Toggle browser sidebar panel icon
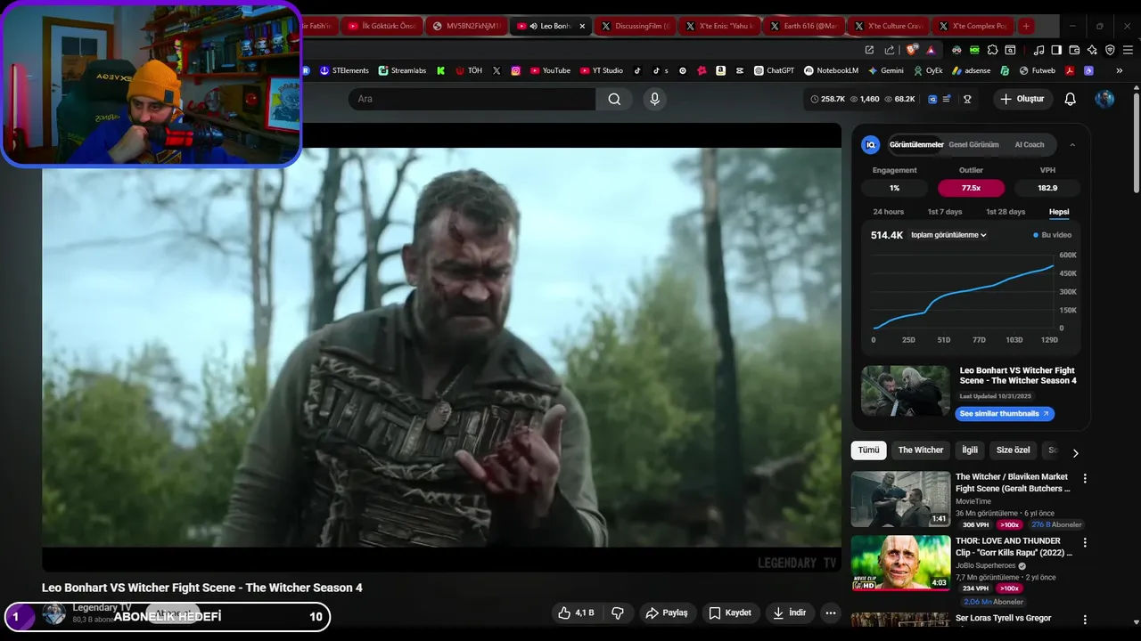This screenshot has width=1141, height=641. tap(1056, 50)
